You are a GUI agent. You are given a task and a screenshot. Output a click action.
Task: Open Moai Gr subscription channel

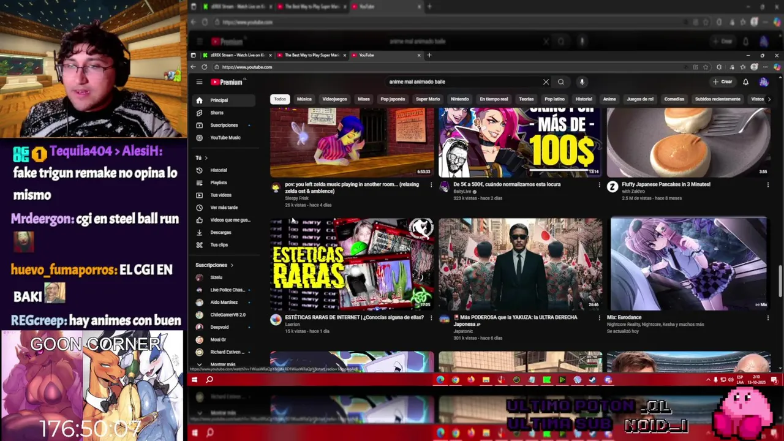223,339
